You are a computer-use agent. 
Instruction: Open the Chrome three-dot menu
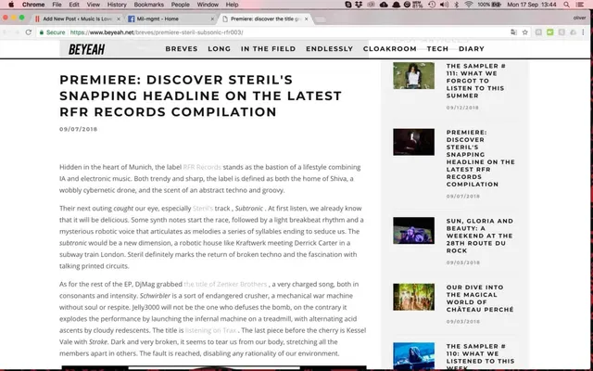[x=583, y=32]
